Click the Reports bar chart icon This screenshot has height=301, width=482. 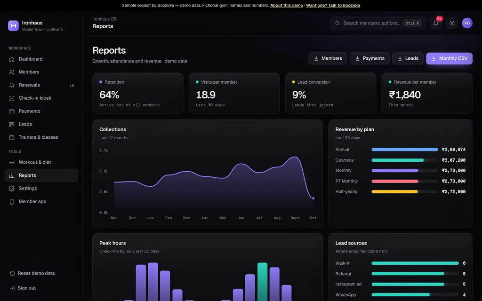[12, 175]
